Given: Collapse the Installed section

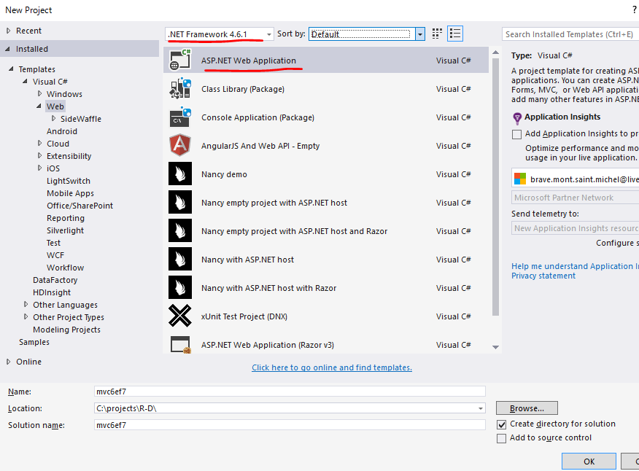Looking at the screenshot, I should pyautogui.click(x=8, y=49).
